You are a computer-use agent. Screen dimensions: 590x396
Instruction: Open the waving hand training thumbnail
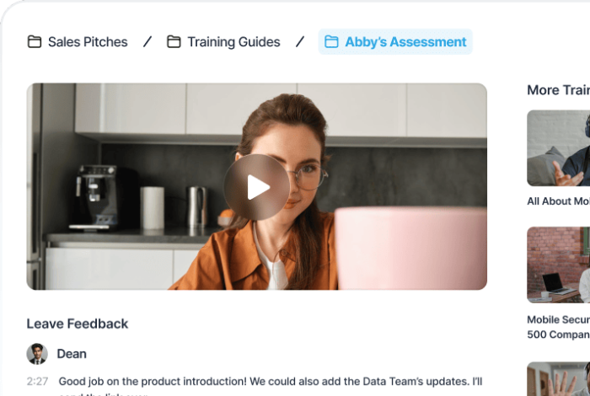tap(558, 378)
